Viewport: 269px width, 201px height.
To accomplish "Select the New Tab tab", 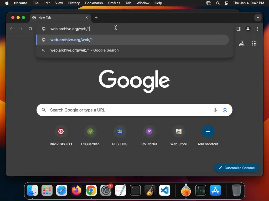I will point(60,18).
